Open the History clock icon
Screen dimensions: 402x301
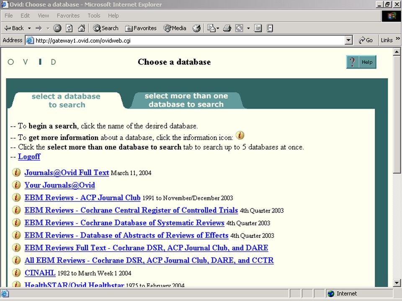[x=197, y=28]
